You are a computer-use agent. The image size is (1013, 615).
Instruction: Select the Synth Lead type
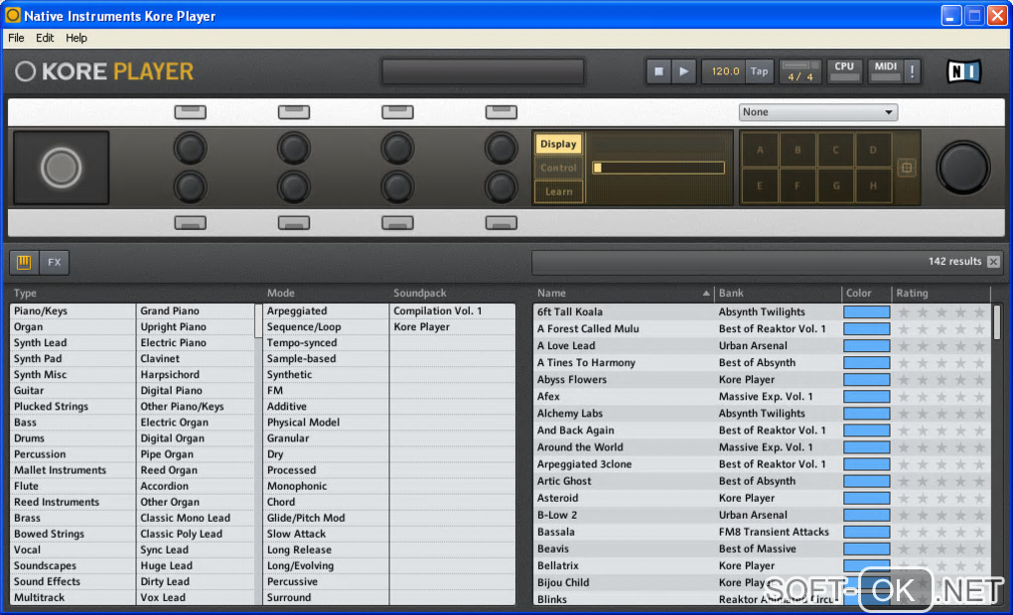click(72, 342)
